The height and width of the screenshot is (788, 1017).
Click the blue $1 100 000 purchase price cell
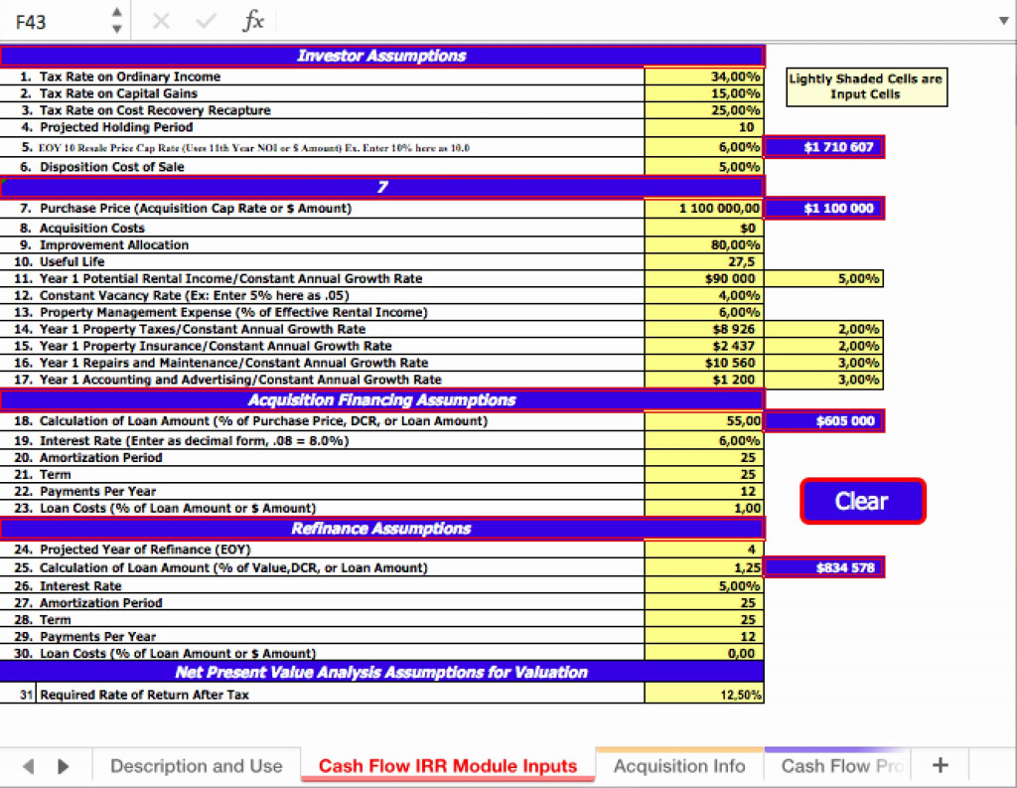pyautogui.click(x=824, y=209)
